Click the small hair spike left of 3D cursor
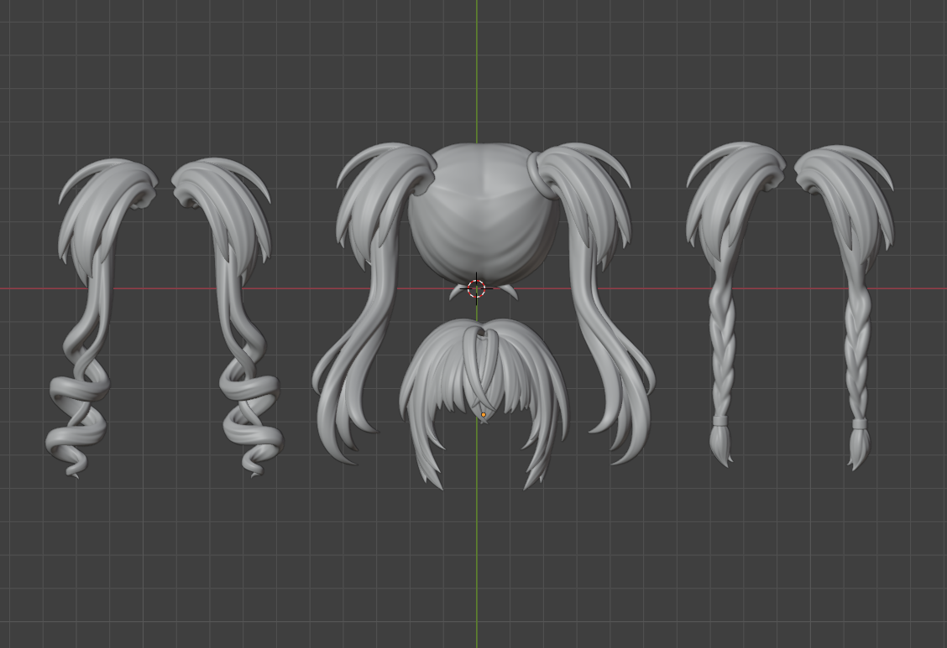The height and width of the screenshot is (648, 947). 456,290
